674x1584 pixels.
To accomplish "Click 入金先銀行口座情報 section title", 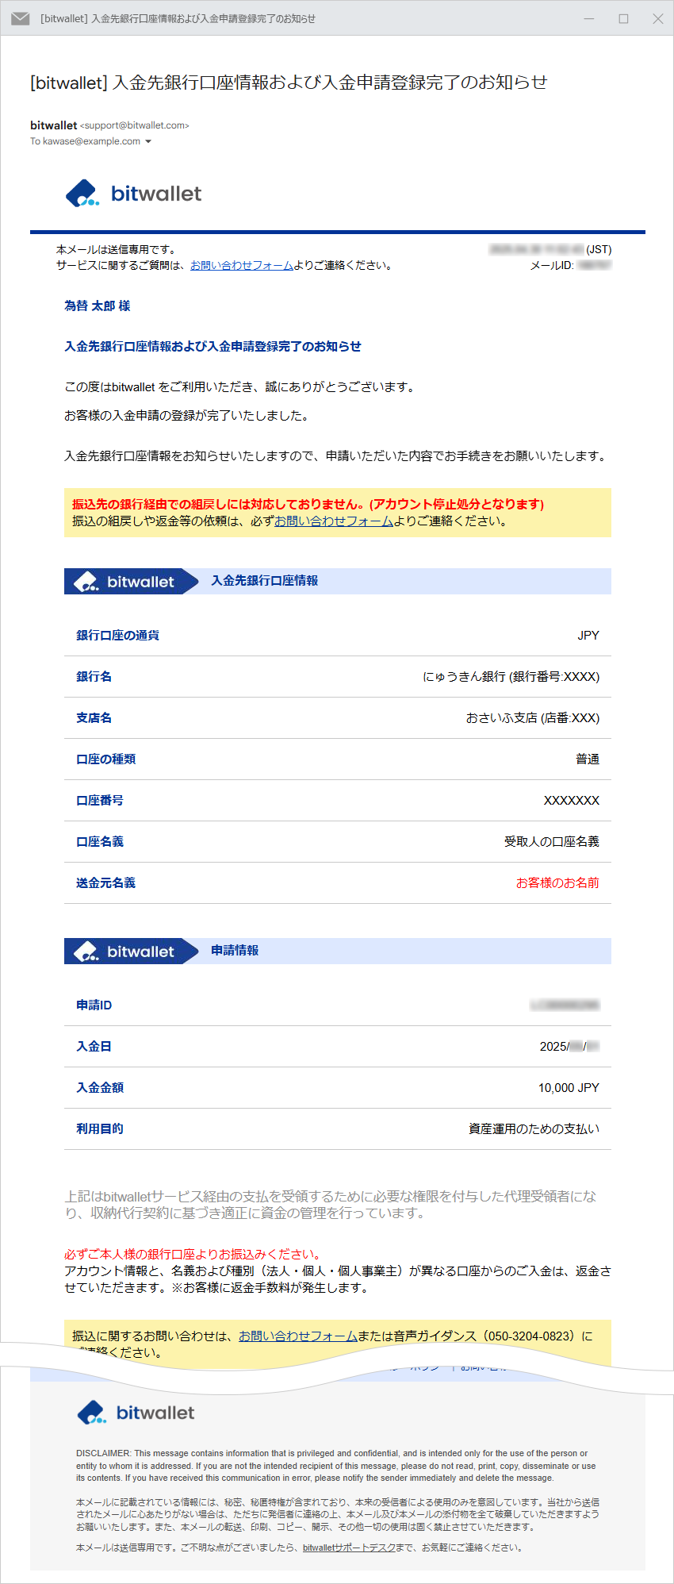I will point(265,580).
